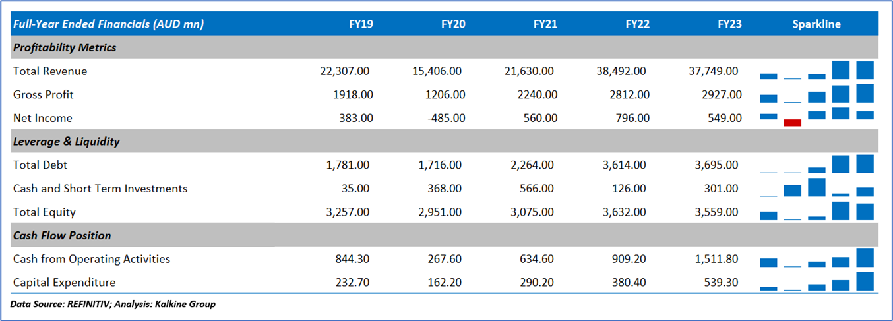Click Cash and Short Term Investments label
This screenshot has height=321, width=893.
point(100,189)
